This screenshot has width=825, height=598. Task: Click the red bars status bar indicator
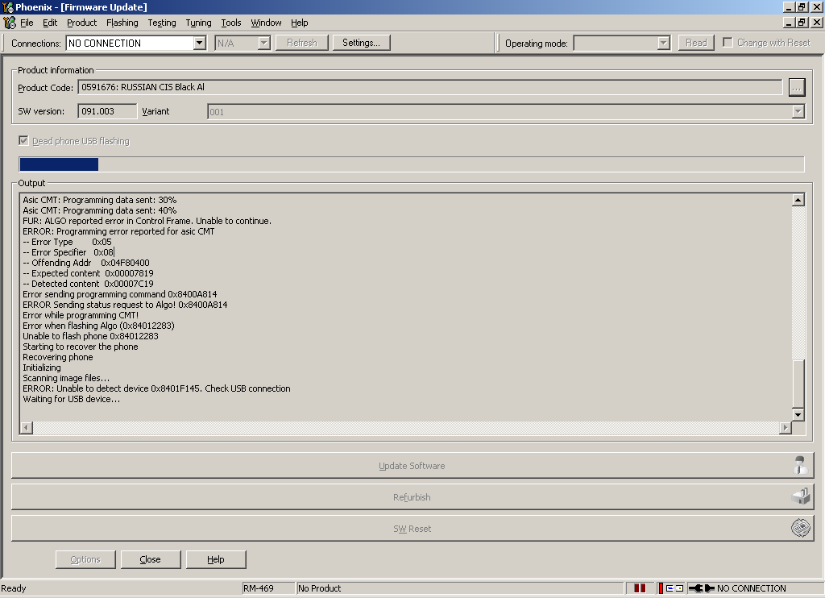pyautogui.click(x=640, y=588)
